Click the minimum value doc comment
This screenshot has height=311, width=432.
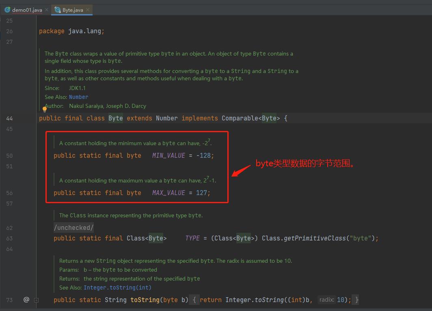tap(135, 143)
